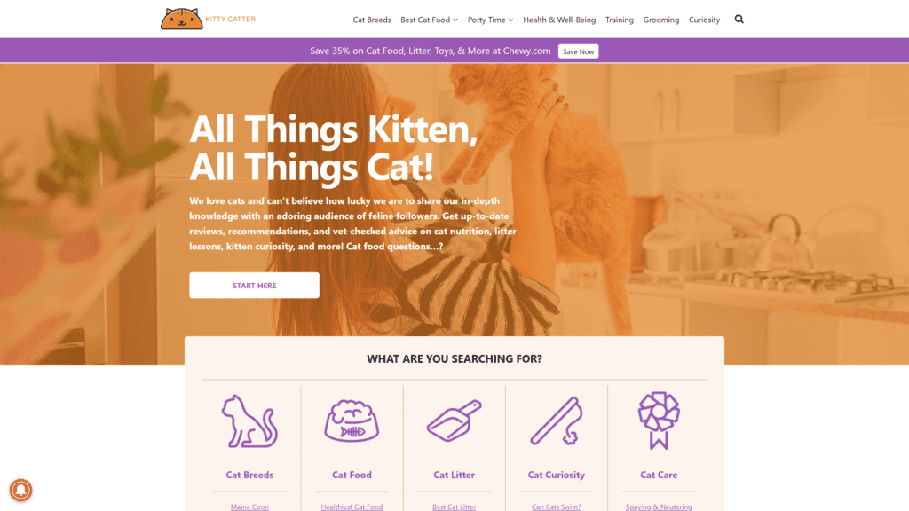This screenshot has height=511, width=909.
Task: Go to the Training menu item
Action: point(619,20)
